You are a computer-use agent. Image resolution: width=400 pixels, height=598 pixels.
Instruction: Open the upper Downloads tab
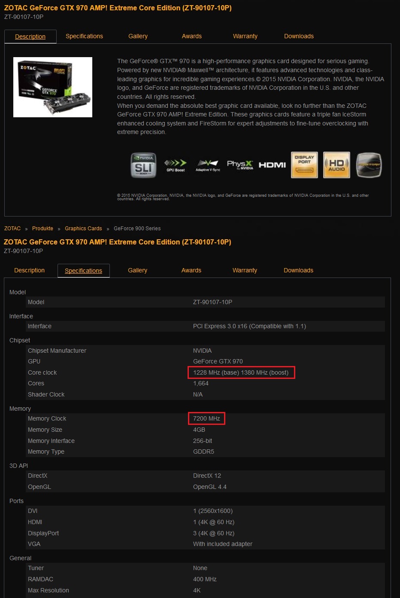coord(299,36)
